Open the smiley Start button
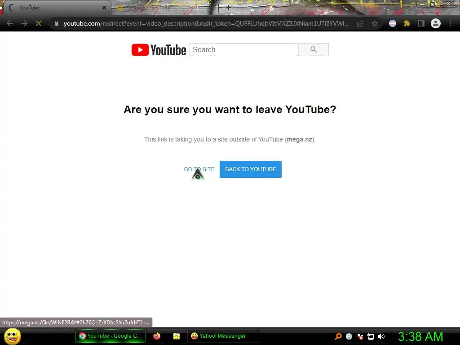The height and width of the screenshot is (345, 460). click(x=13, y=336)
